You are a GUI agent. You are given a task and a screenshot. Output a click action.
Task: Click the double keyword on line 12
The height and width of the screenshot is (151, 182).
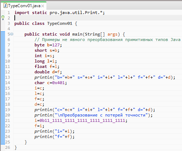(x=42, y=72)
